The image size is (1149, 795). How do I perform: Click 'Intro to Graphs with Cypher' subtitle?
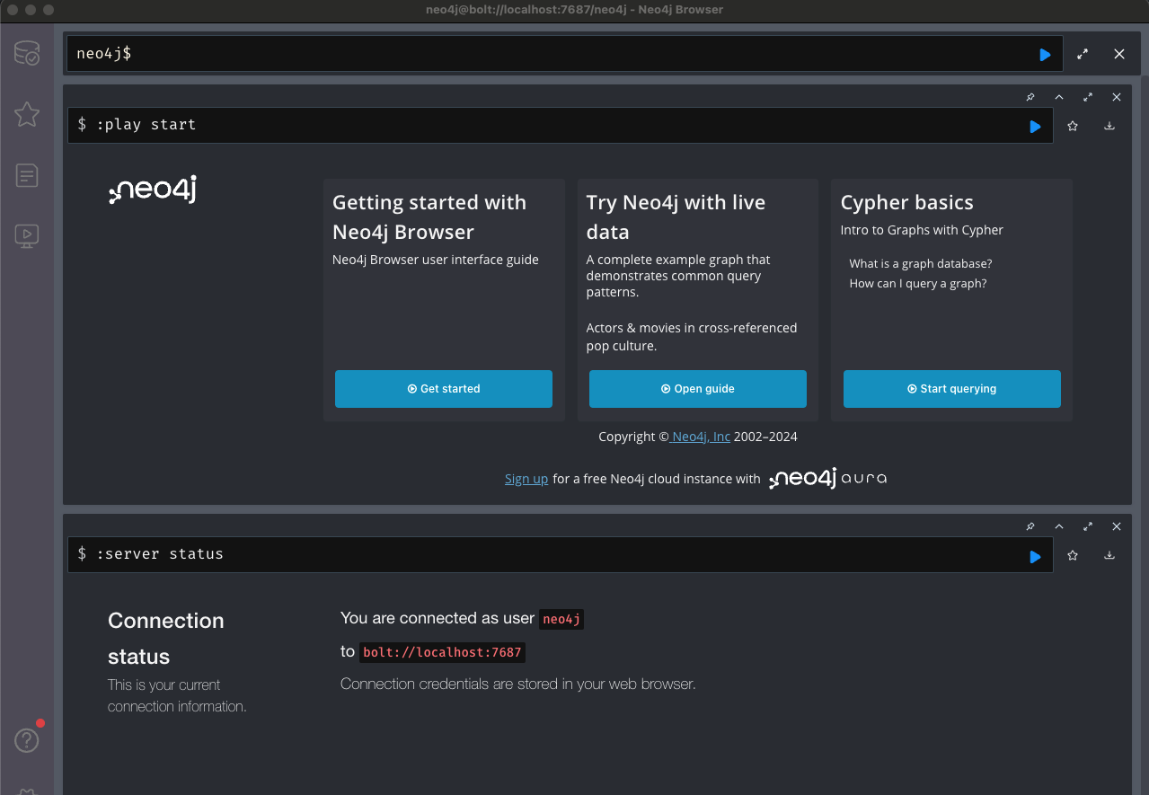pyautogui.click(x=922, y=230)
